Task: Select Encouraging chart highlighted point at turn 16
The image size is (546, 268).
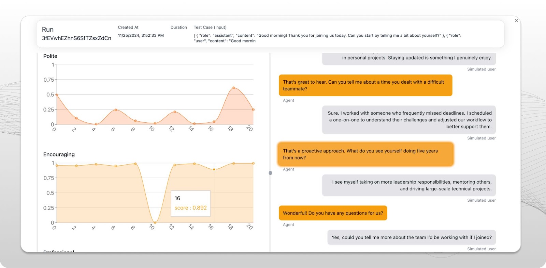Action: tap(214, 169)
